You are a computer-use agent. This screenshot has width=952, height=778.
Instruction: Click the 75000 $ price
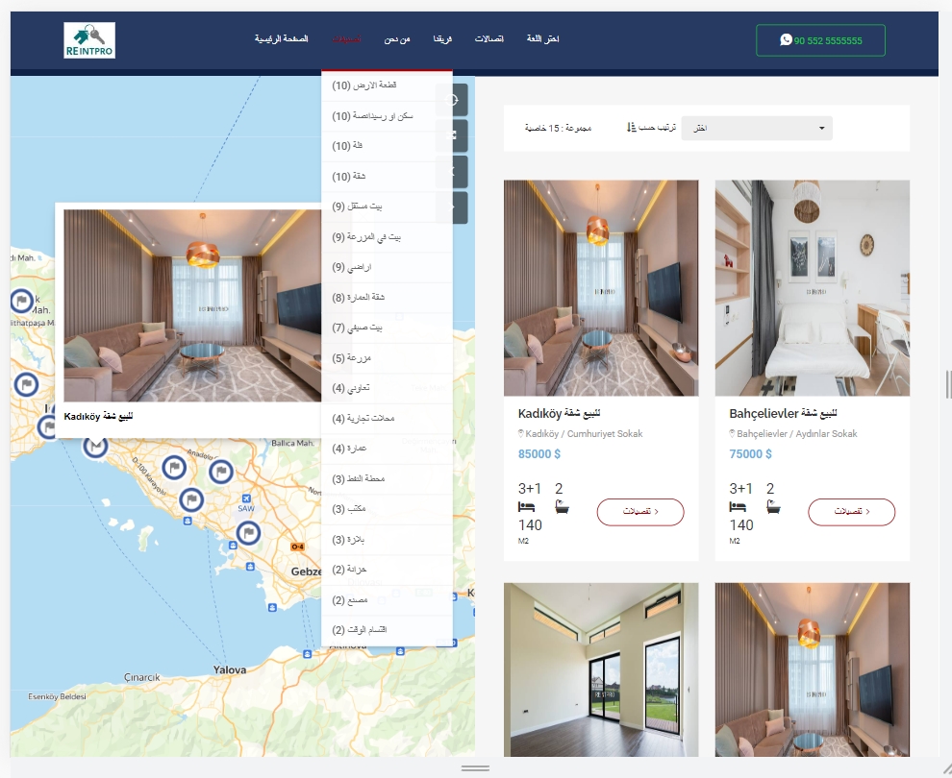(x=750, y=454)
